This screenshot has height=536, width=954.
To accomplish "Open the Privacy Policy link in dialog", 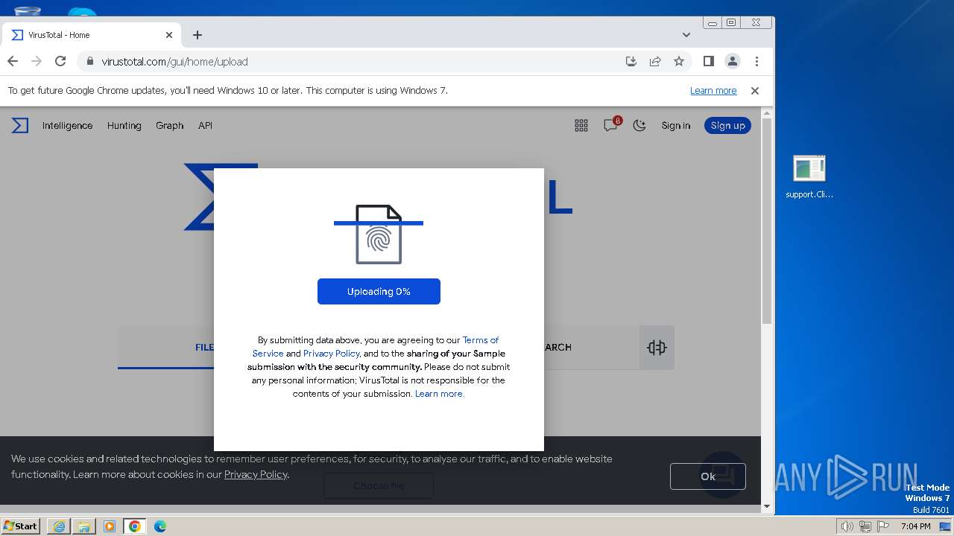I will 331,354.
